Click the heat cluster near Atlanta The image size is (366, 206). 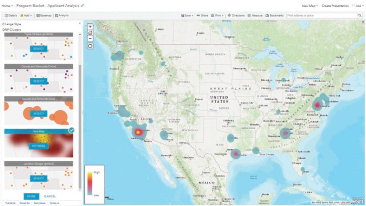point(285,134)
